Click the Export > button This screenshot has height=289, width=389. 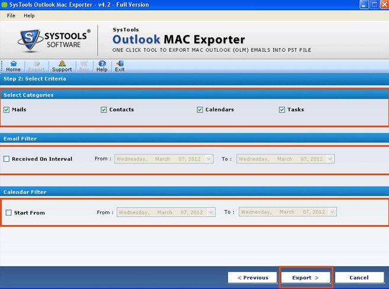pyautogui.click(x=306, y=278)
